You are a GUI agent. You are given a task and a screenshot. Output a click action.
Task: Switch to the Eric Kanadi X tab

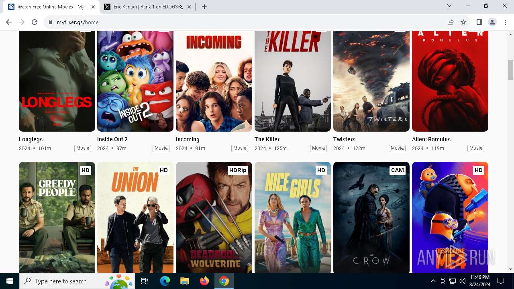(x=148, y=7)
